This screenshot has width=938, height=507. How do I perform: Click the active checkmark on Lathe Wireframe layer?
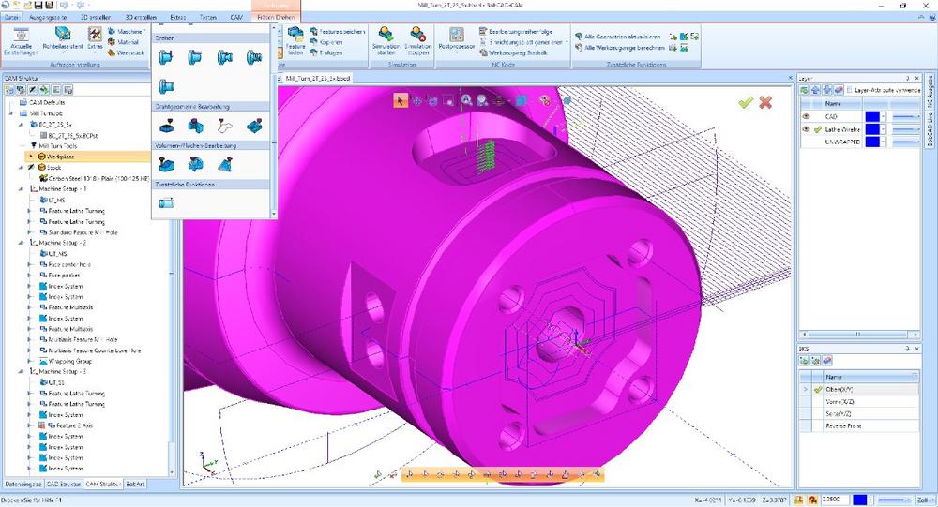(x=818, y=129)
